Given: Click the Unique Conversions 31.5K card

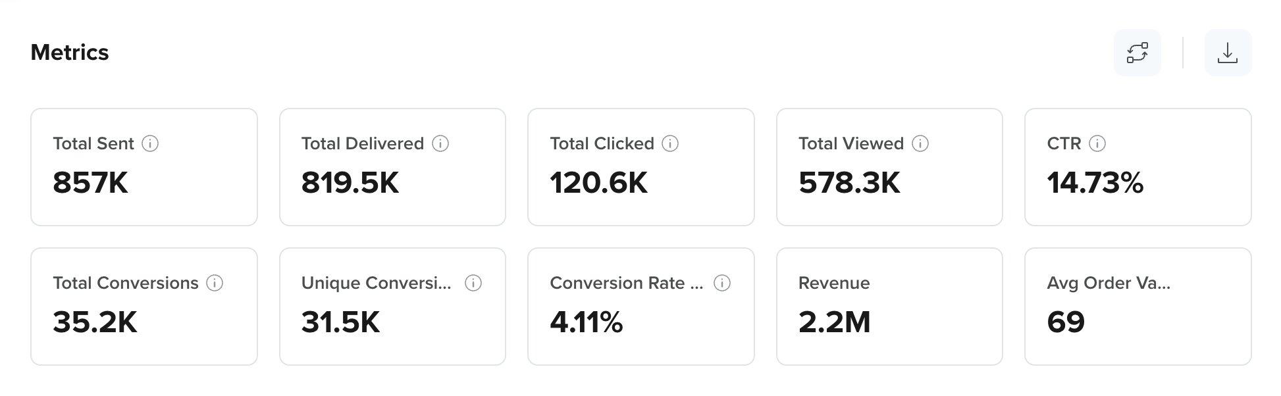Looking at the screenshot, I should tap(392, 307).
